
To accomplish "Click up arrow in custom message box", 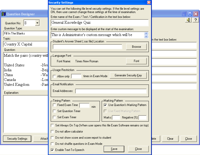I will coord(146,33).
